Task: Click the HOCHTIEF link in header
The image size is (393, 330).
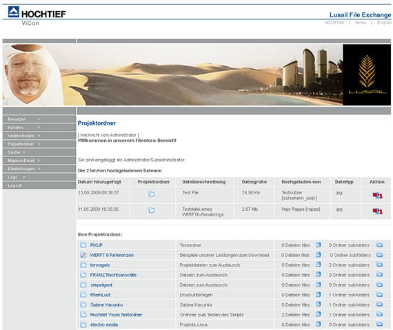Action: tap(334, 23)
